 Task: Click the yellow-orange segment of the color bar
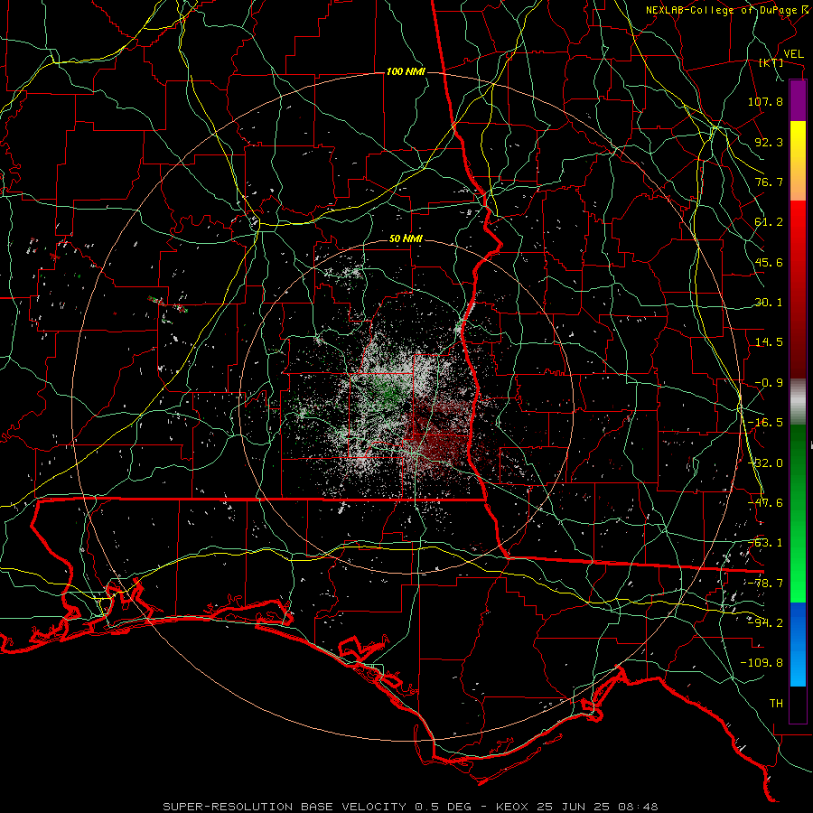(798, 161)
